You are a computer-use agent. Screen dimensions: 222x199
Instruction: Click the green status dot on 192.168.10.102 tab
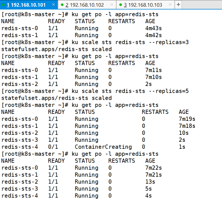pos(62,5)
